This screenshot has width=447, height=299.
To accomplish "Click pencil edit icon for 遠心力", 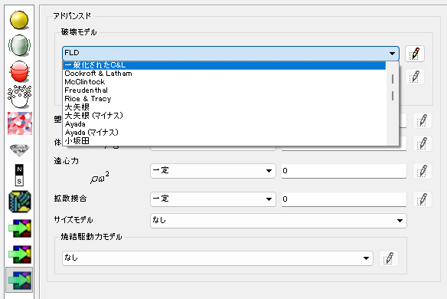I will click(x=423, y=171).
